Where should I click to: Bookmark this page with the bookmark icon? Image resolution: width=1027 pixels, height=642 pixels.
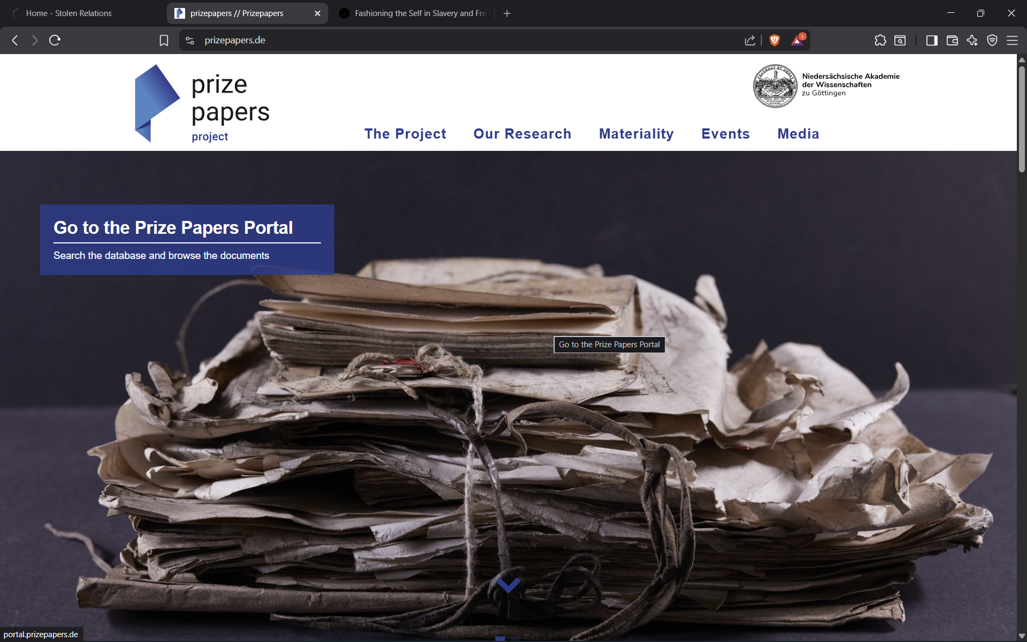coord(164,40)
